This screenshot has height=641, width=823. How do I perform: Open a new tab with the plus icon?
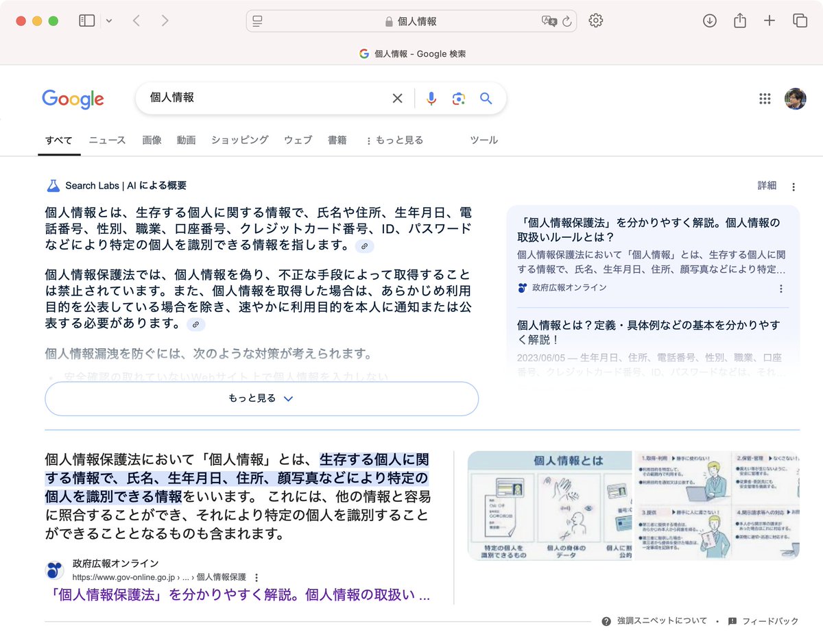click(770, 21)
